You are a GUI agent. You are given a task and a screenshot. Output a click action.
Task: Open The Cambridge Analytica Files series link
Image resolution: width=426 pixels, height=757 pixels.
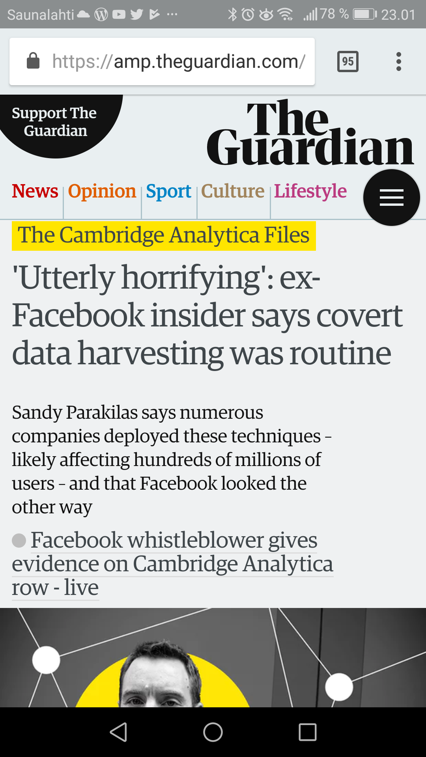[164, 235]
